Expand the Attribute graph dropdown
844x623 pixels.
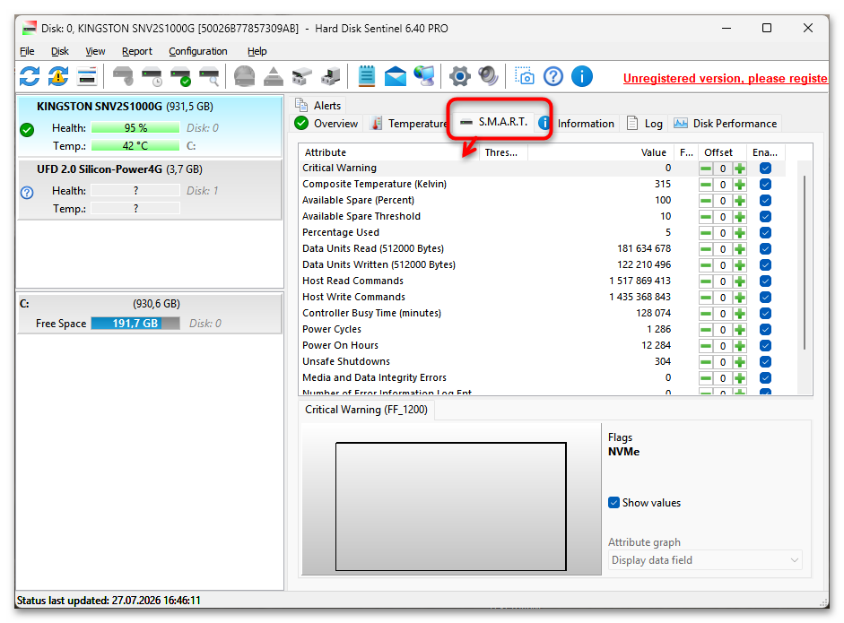click(x=705, y=560)
